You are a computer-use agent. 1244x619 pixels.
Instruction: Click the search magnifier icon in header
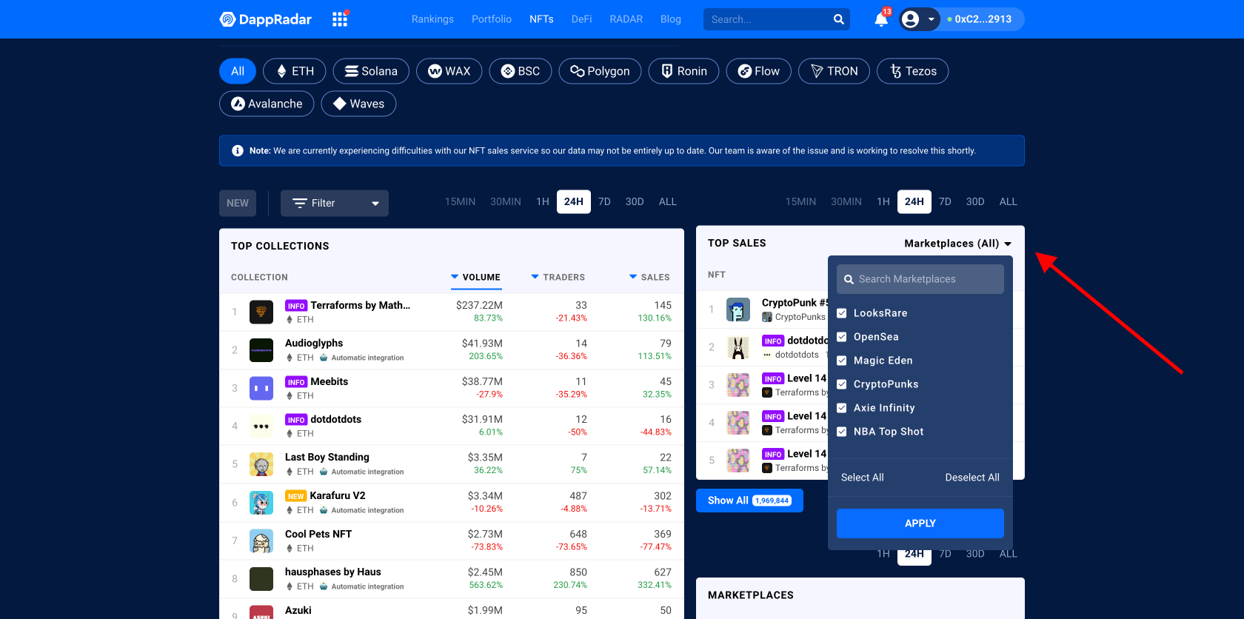[838, 19]
